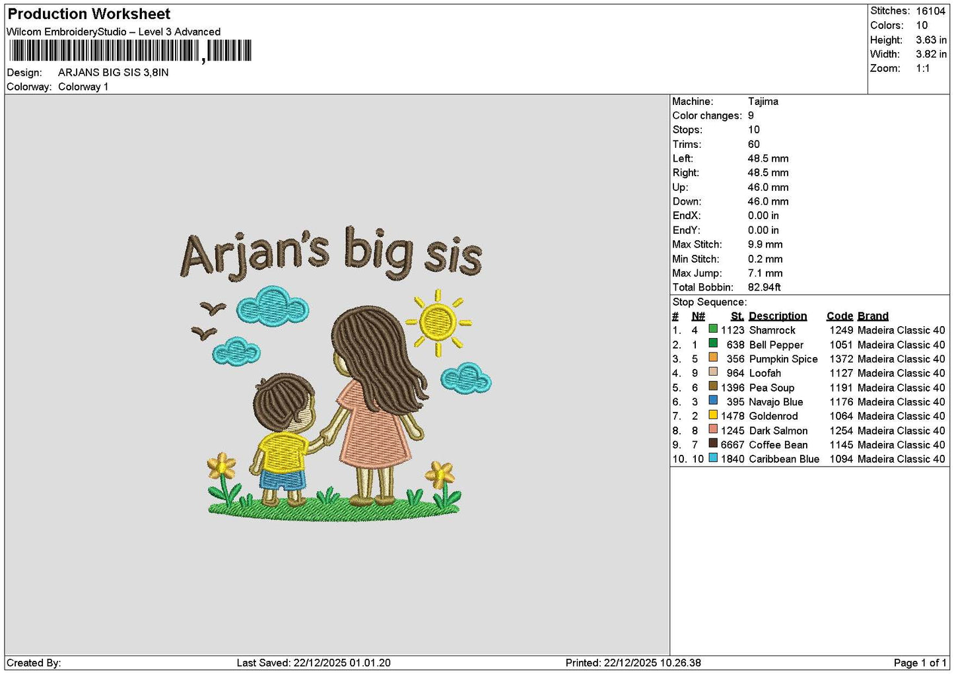Click the 'Description' column header
Viewport: 954px width, 674px height.
[x=778, y=316]
